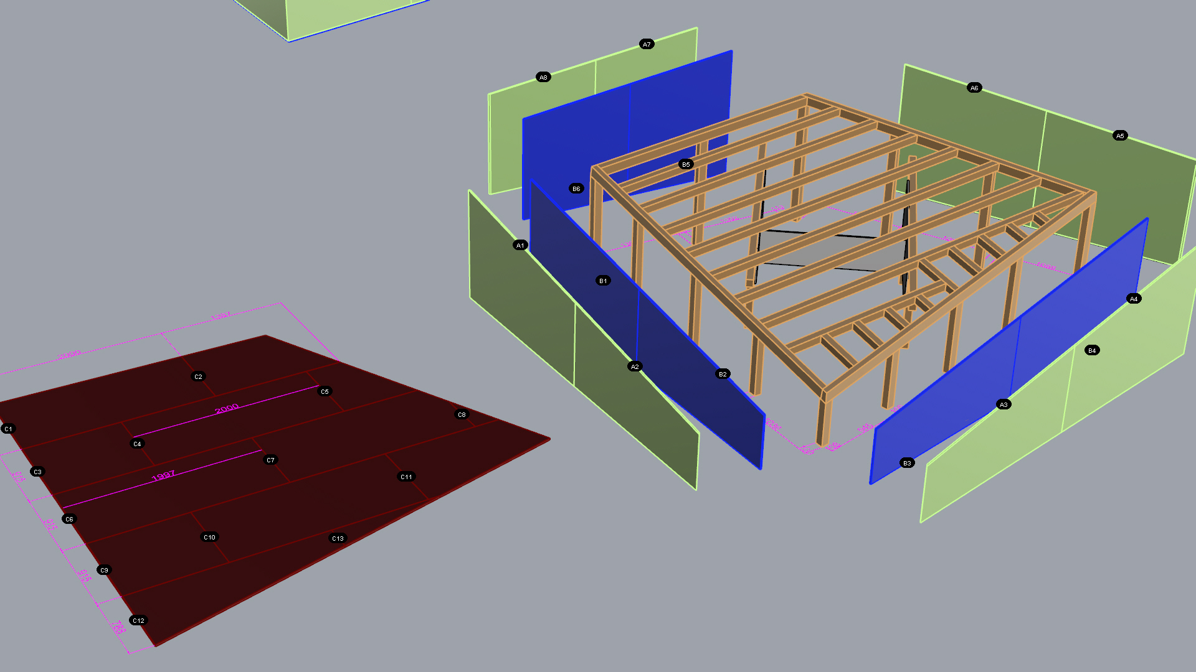The width and height of the screenshot is (1196, 672).
Task: Click the A6 tag on the green wall
Action: pyautogui.click(x=974, y=88)
